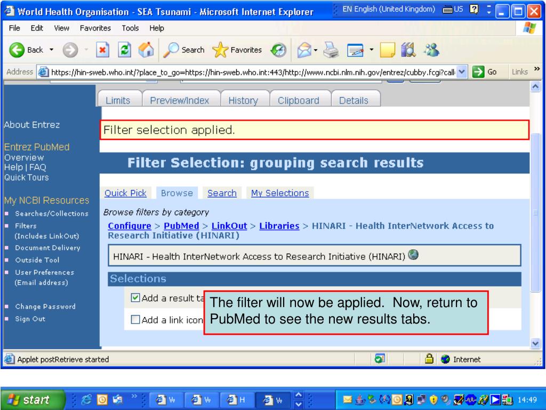
Task: Click the page icon in the address bar
Action: [x=43, y=72]
